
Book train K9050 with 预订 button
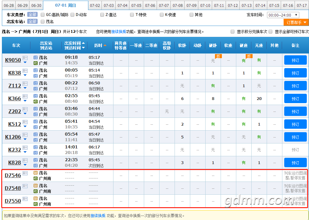(296, 60)
